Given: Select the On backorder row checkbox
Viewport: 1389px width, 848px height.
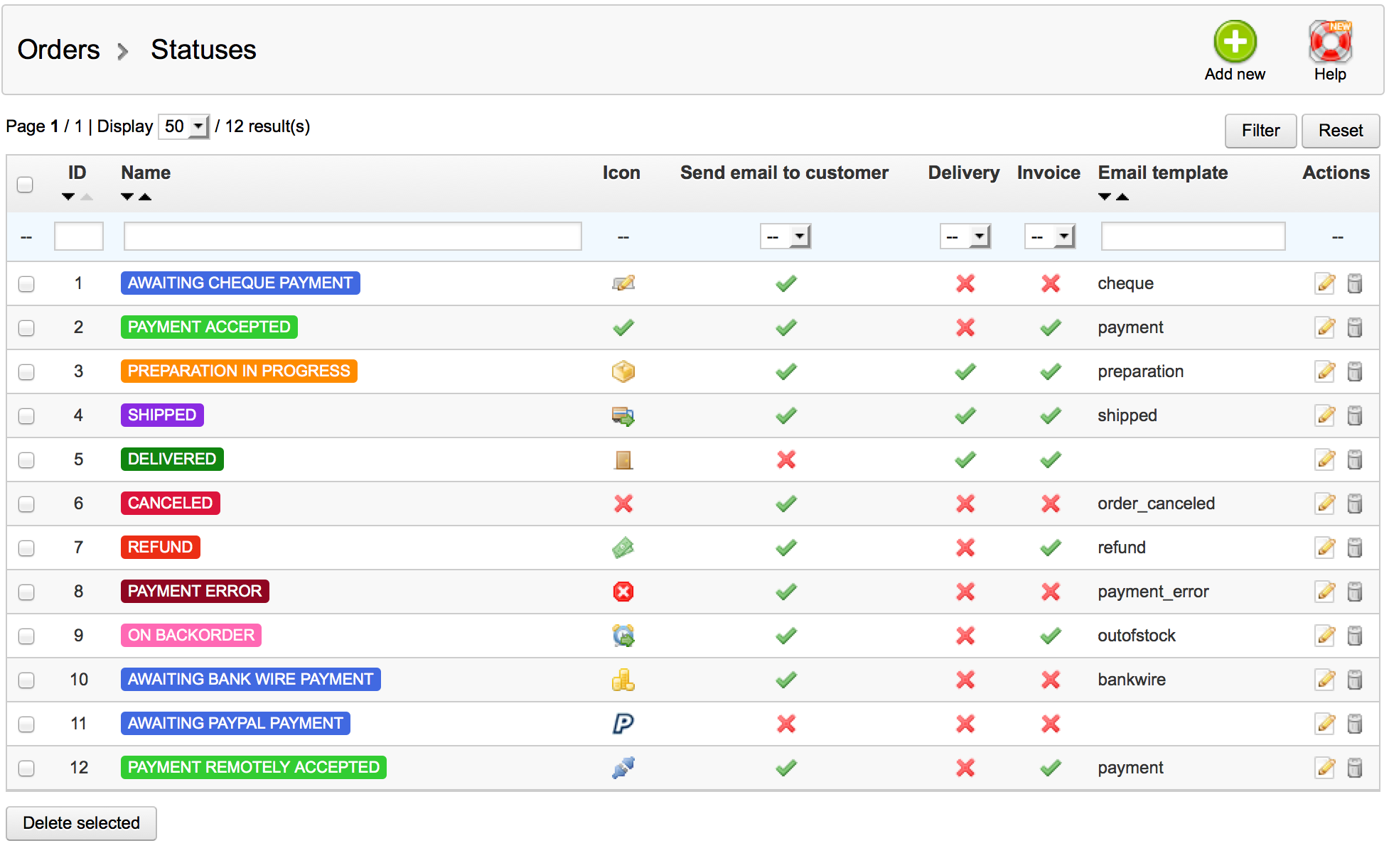Looking at the screenshot, I should click(x=26, y=636).
